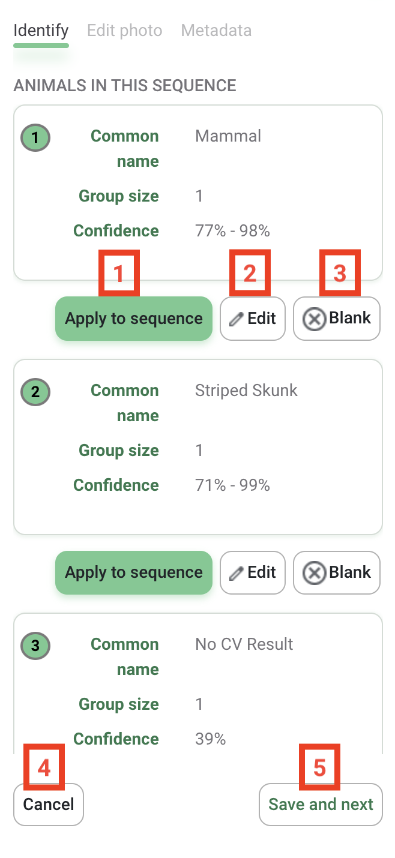Open the Metadata tab

(216, 31)
